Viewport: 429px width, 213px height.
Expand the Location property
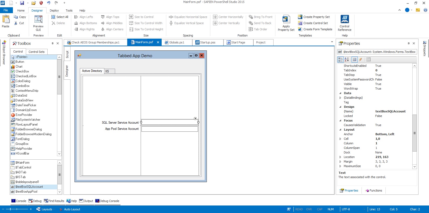click(340, 157)
